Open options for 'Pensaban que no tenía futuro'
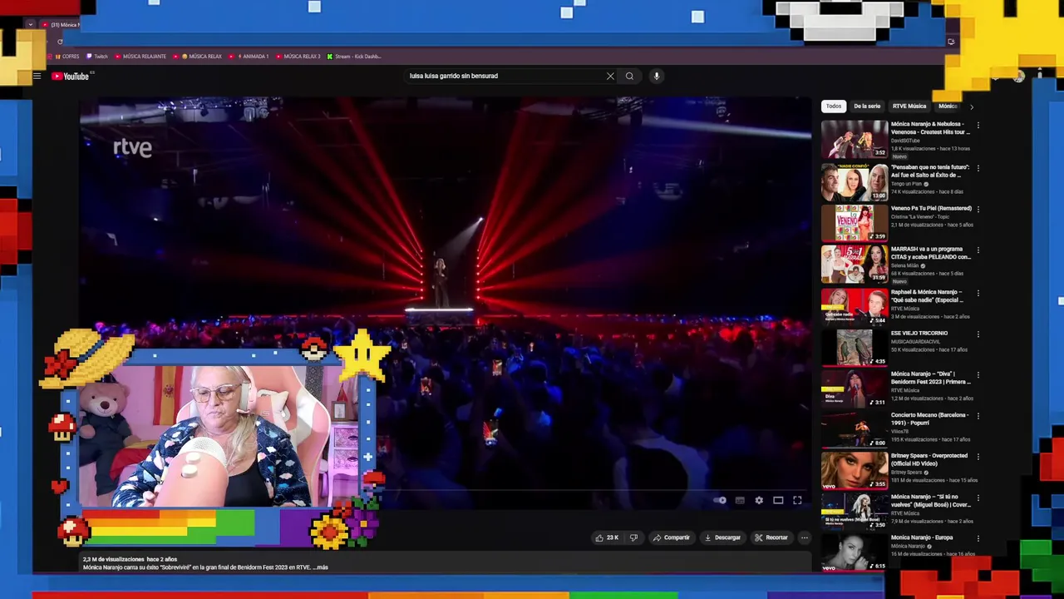This screenshot has width=1064, height=599. pyautogui.click(x=978, y=168)
